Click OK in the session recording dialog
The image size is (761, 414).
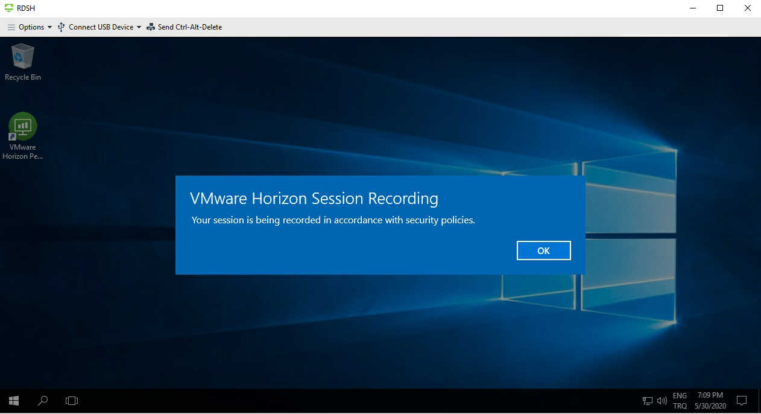point(543,250)
